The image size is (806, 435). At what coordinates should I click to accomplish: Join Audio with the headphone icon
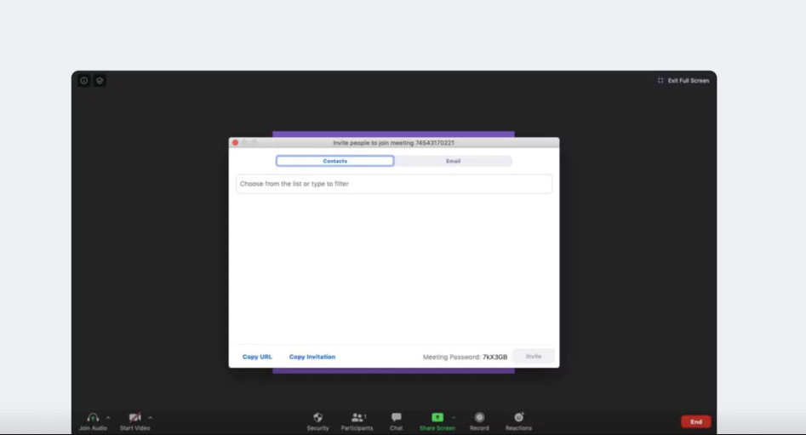93,421
